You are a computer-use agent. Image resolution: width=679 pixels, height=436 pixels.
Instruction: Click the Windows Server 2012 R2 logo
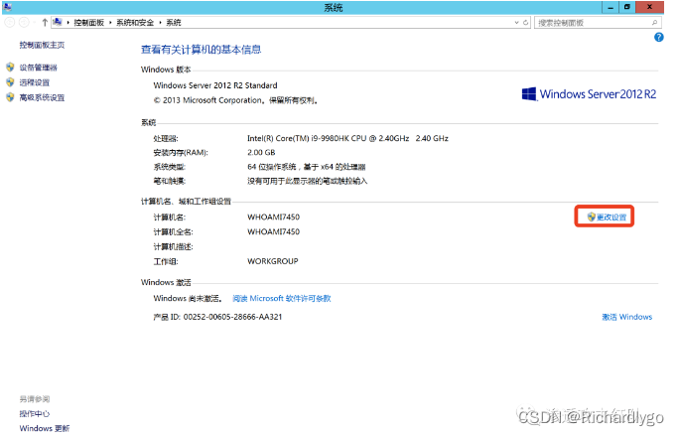[x=589, y=94]
